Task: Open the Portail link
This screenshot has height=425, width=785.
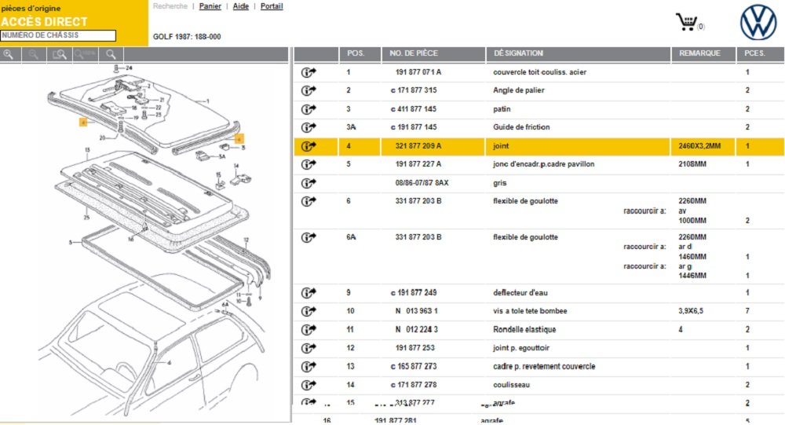Action: point(272,6)
